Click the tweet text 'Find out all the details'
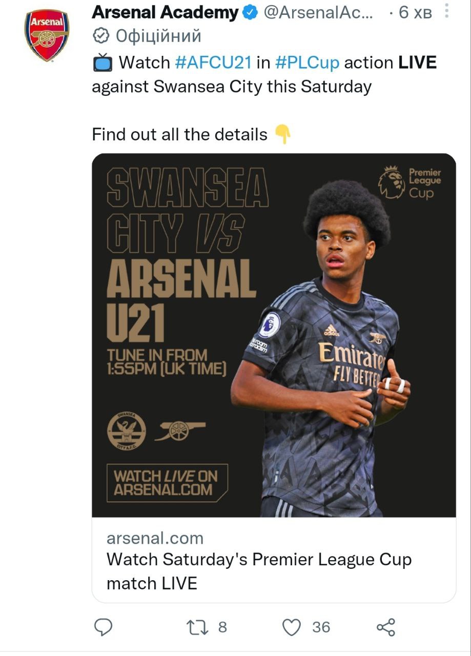Image resolution: width=471 pixels, height=656 pixels. [179, 135]
